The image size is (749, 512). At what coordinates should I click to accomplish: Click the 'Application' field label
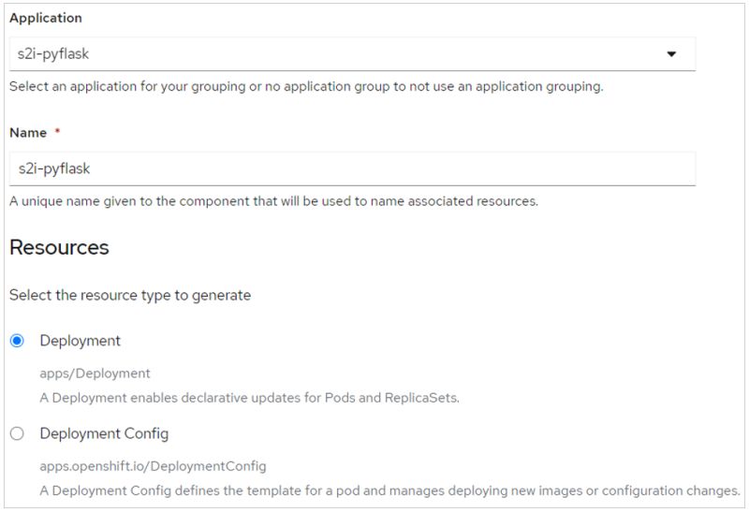[x=46, y=18]
